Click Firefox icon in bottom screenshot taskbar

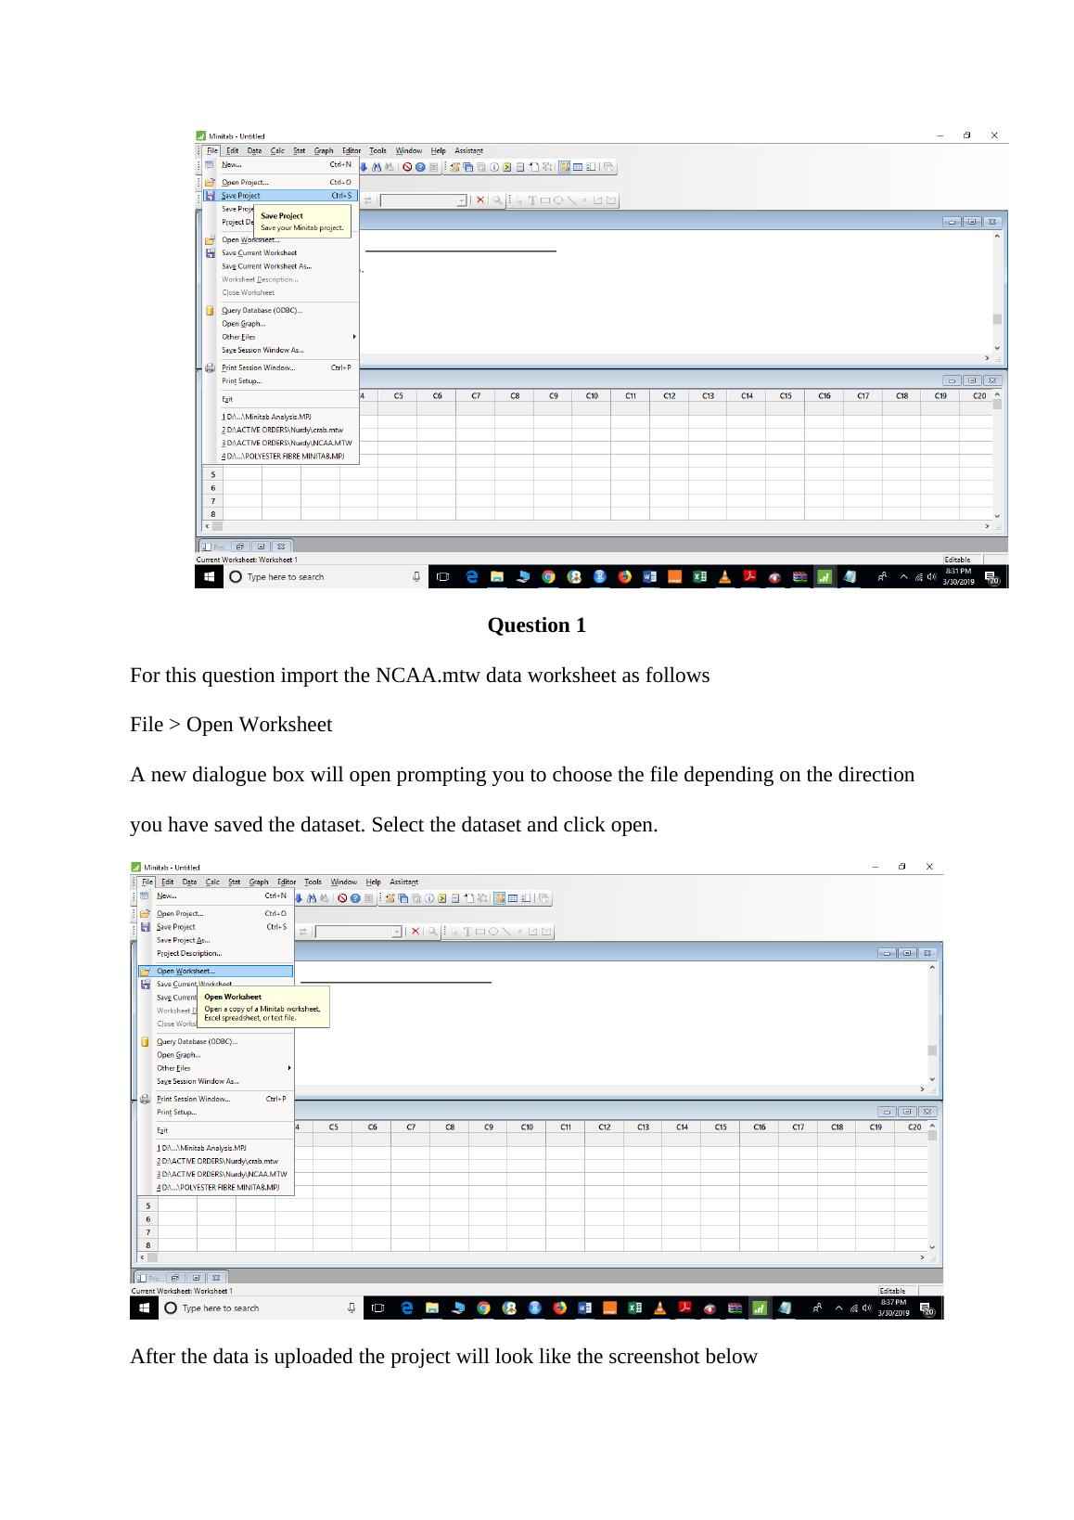(559, 1308)
